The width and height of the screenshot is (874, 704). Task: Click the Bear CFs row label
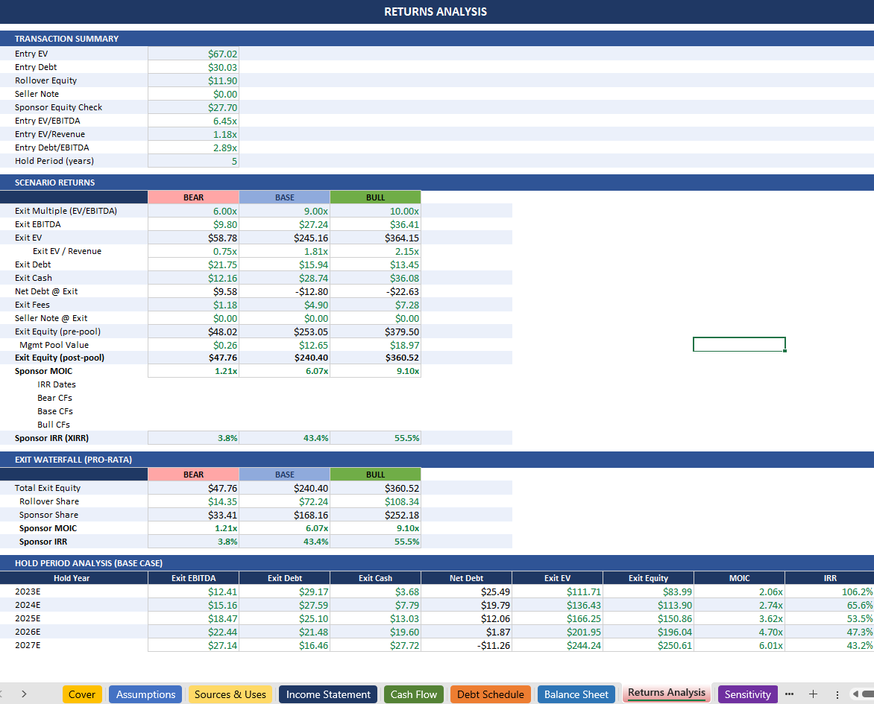[x=54, y=398]
